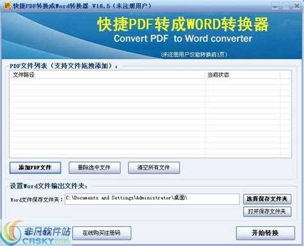304x246 pixels.
Task: Click the 未注册用户仅能转换前3页 notice text
Action: tap(194, 54)
